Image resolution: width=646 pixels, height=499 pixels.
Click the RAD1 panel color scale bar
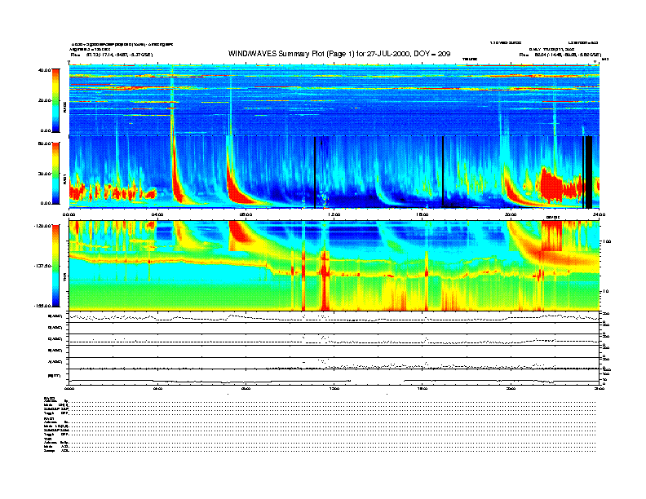click(55, 173)
